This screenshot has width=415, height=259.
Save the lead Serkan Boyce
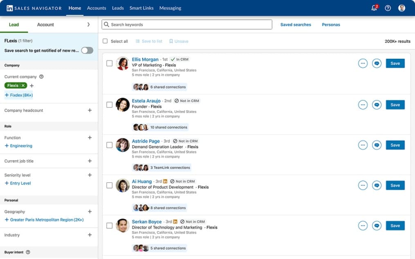pos(395,226)
